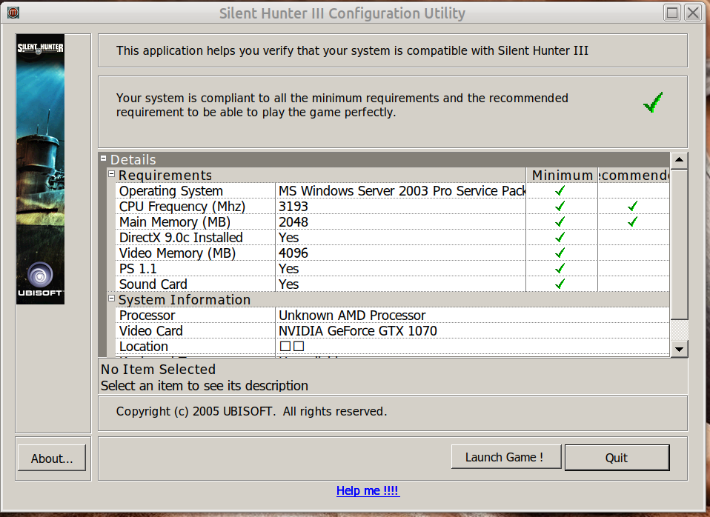Click CPU Frequency recommended checkmark
710x517 pixels.
tap(632, 206)
